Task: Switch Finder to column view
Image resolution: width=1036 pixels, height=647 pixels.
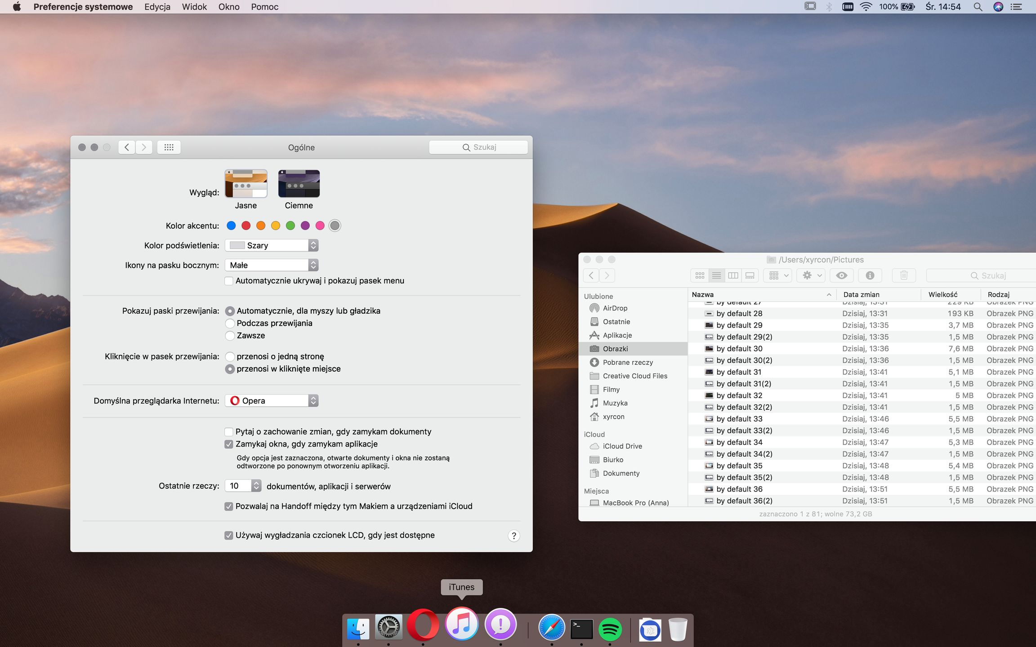Action: point(733,275)
